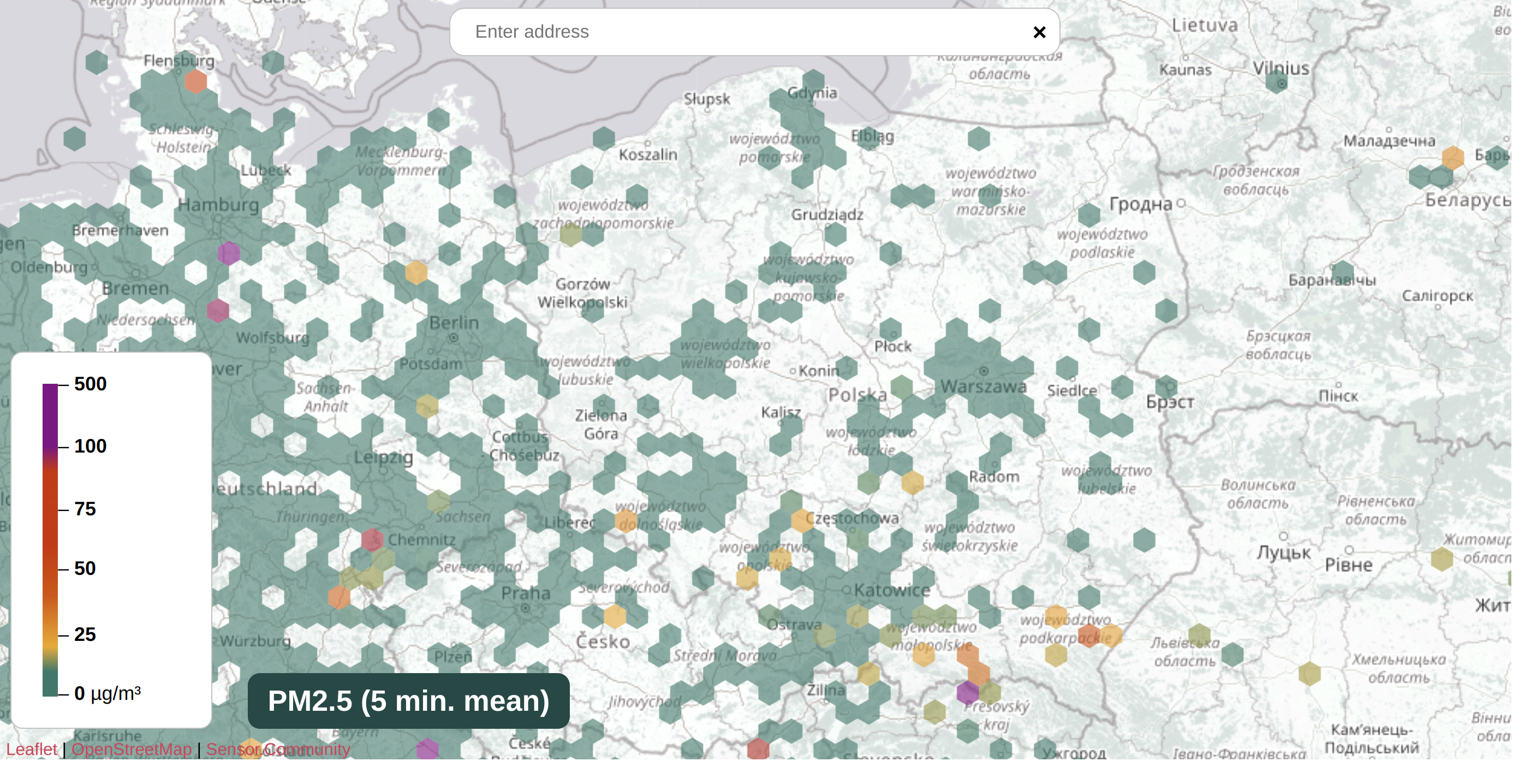
Task: Click the orange hexagon south of Praha
Action: [615, 616]
